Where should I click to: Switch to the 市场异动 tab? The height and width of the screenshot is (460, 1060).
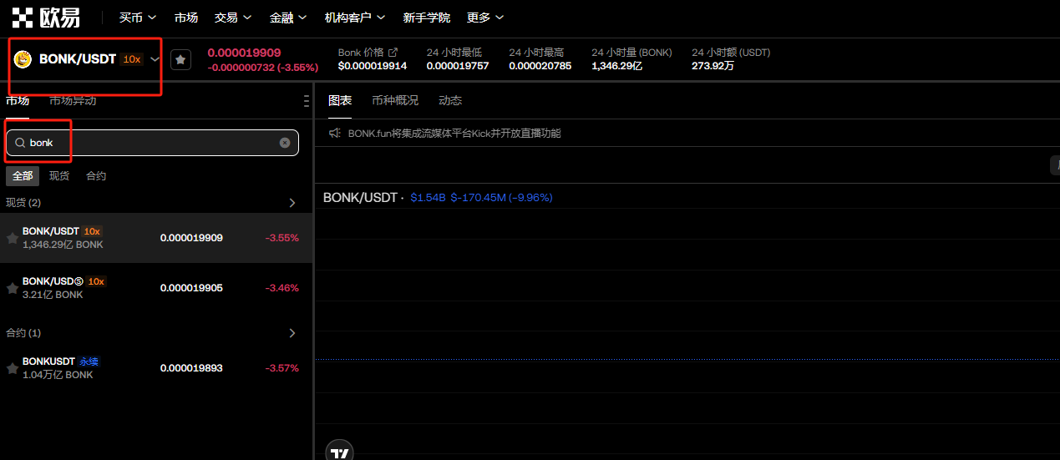pos(73,101)
